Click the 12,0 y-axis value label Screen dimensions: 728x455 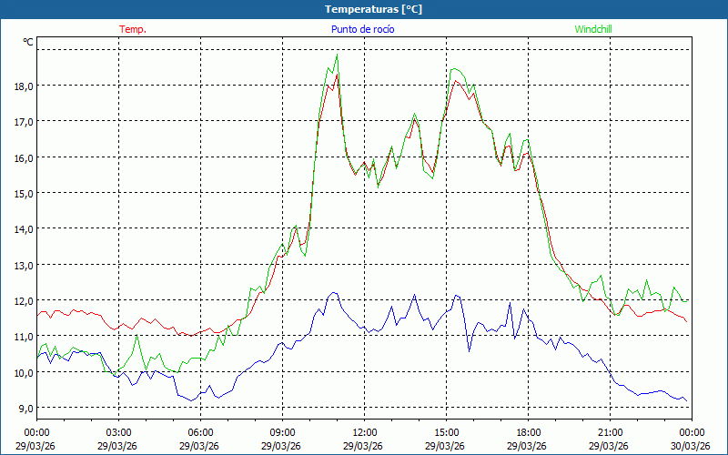pos(23,300)
